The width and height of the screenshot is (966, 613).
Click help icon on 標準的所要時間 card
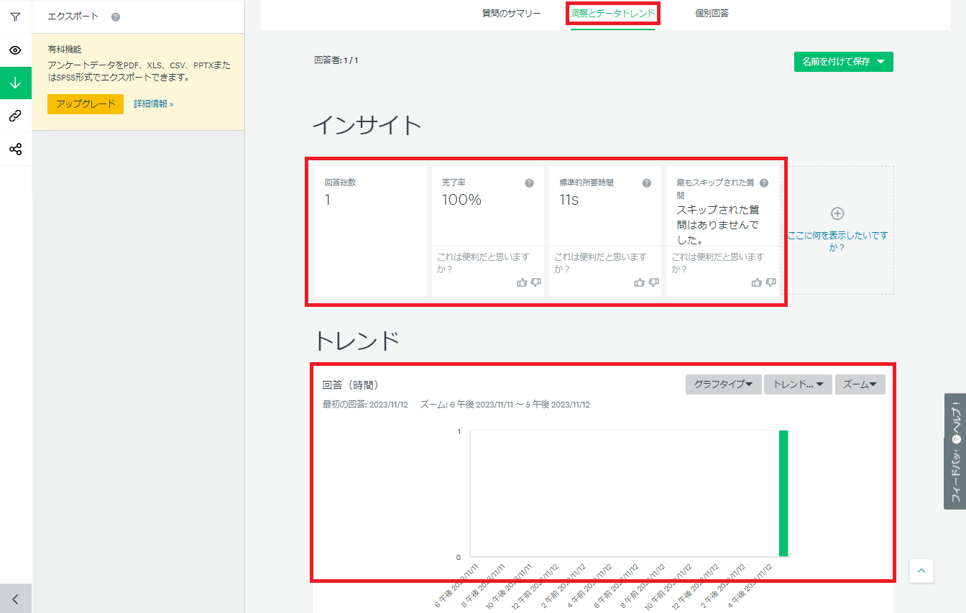646,183
